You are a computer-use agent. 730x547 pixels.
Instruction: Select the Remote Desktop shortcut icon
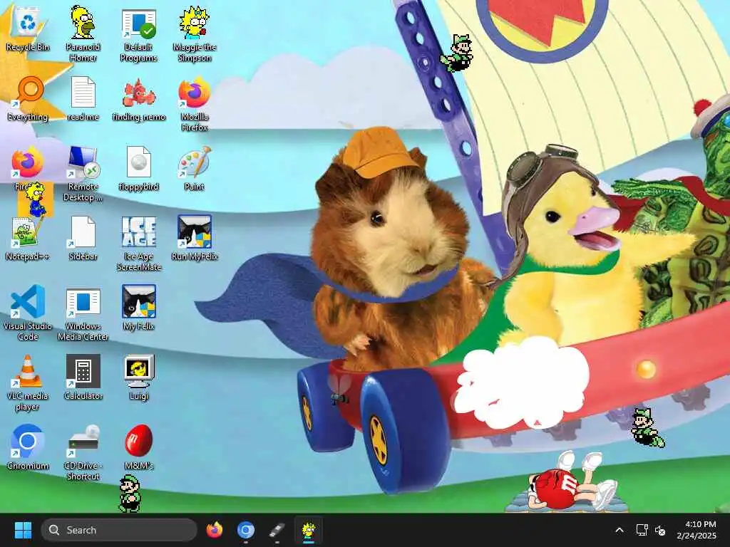click(x=83, y=173)
